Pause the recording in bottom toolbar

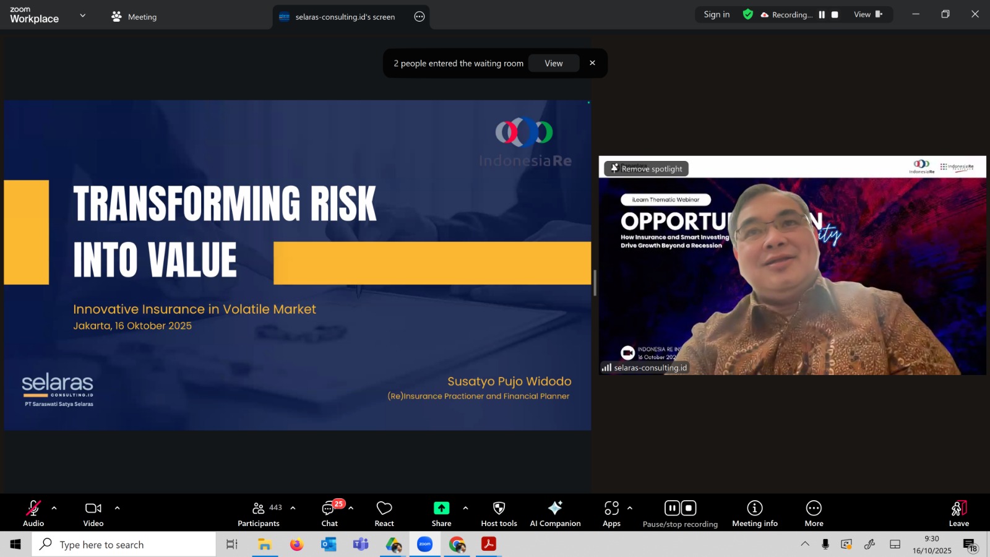pyautogui.click(x=672, y=508)
